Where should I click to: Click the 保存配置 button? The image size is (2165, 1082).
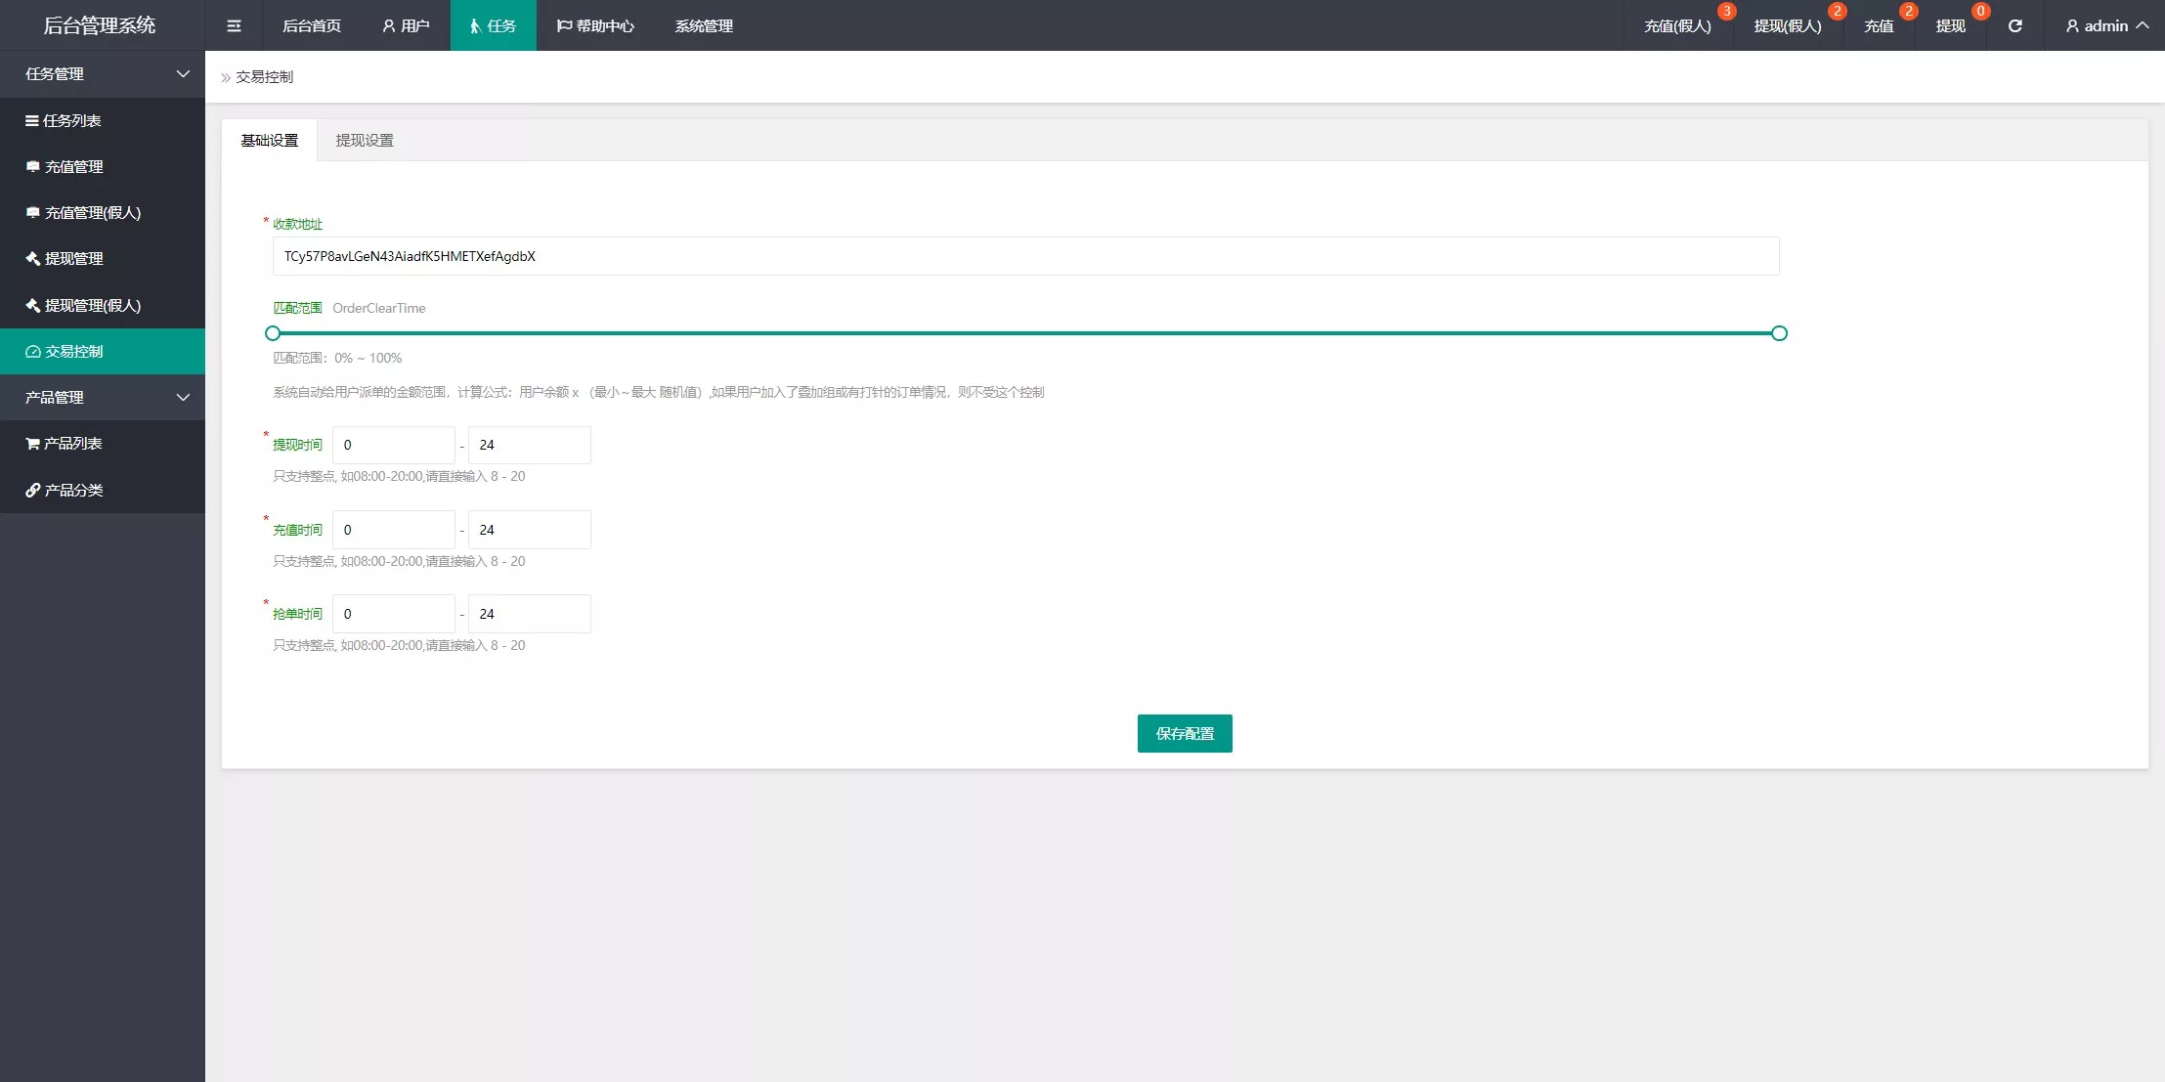(1184, 733)
